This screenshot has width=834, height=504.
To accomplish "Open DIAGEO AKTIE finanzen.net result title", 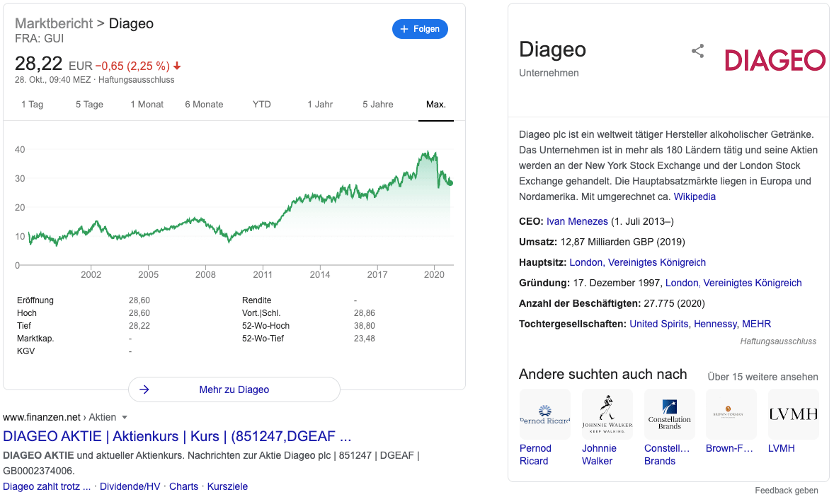I will (x=177, y=437).
